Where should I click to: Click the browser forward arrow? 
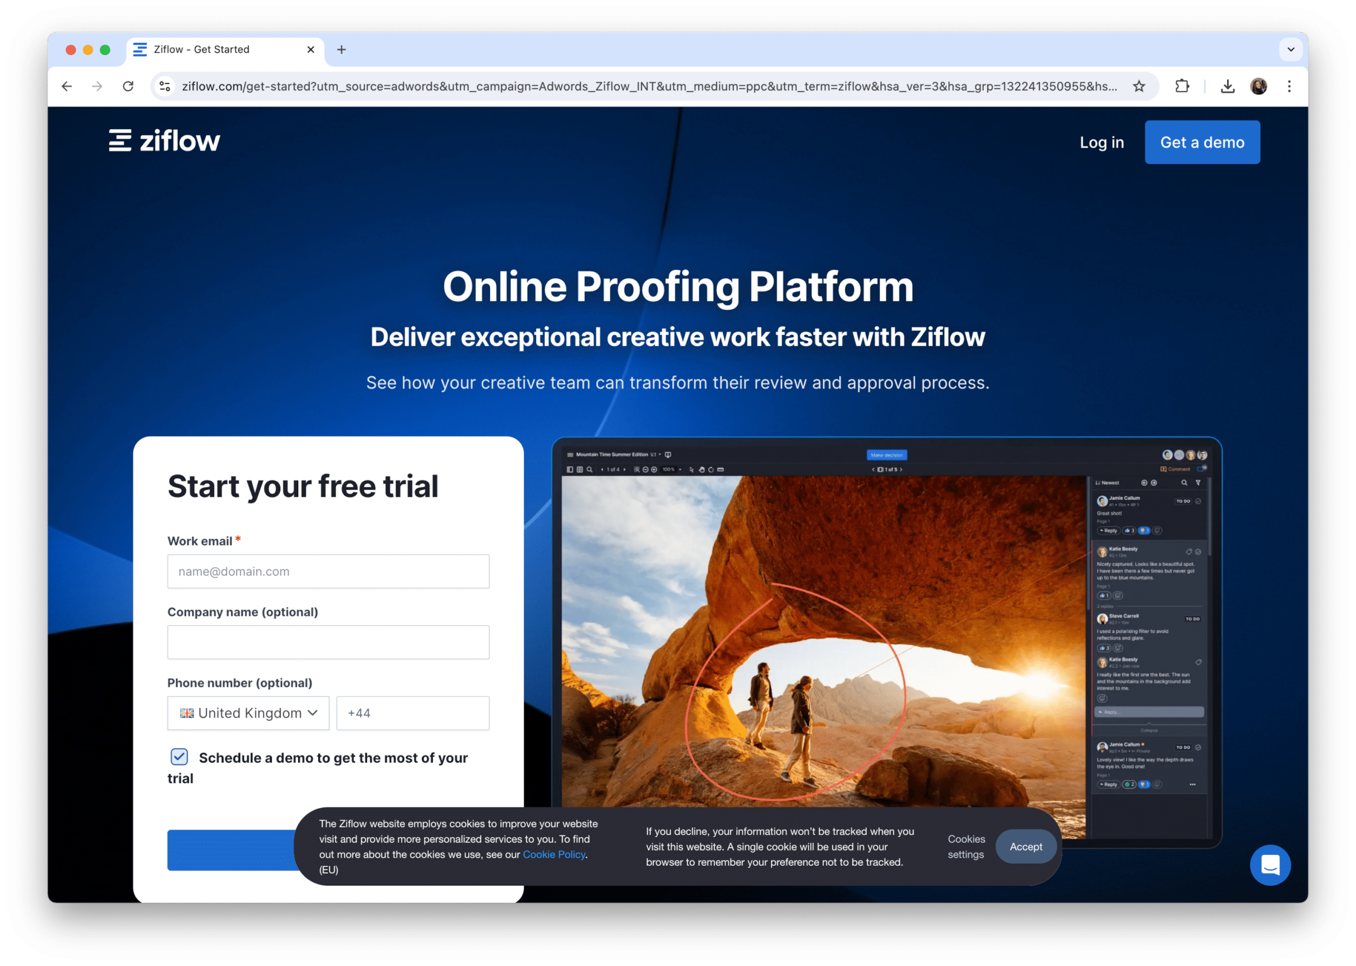click(97, 86)
